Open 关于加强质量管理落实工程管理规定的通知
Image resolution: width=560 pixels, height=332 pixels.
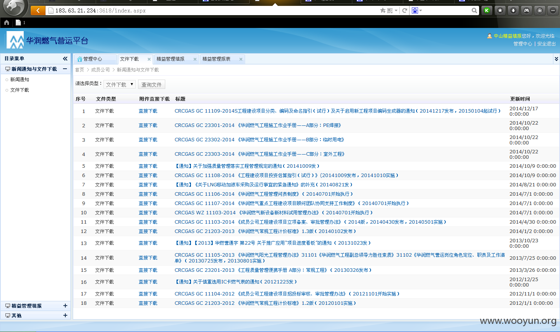[247, 166]
